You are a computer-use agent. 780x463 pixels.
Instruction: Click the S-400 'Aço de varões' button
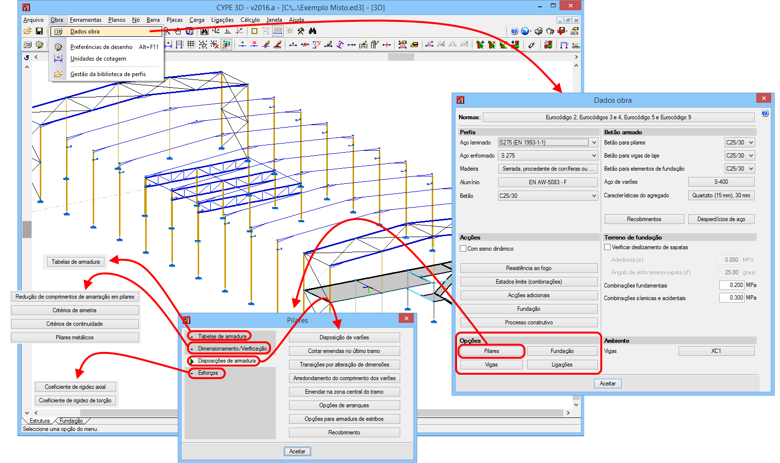[721, 182]
